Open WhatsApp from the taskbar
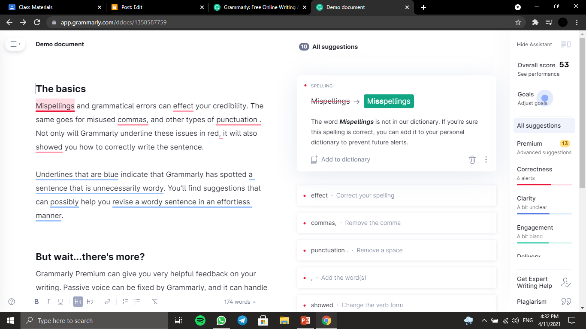 pyautogui.click(x=221, y=320)
